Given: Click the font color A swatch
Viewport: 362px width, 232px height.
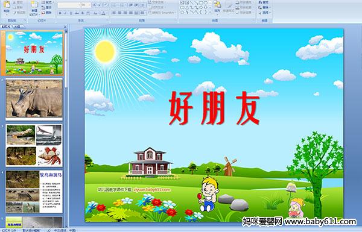Looking at the screenshot, I should pos(103,13).
